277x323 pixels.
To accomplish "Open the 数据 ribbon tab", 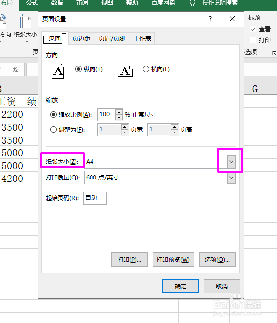I will pyautogui.click(x=57, y=3).
